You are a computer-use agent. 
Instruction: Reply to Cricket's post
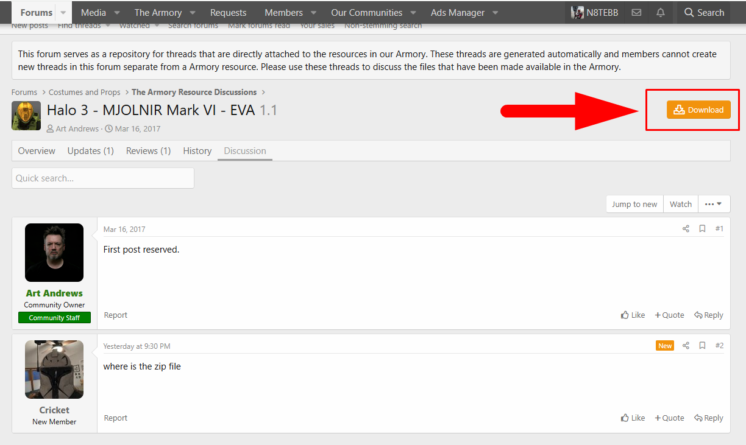708,418
